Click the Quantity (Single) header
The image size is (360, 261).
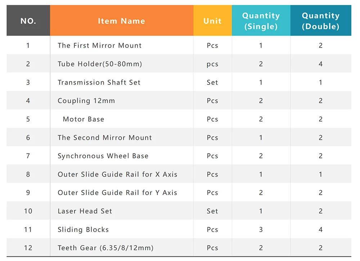(x=261, y=21)
